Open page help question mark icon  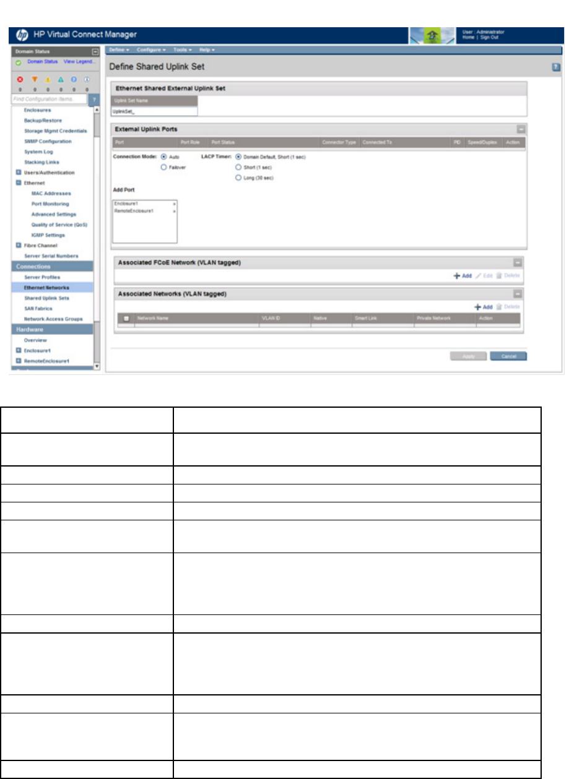tap(556, 67)
